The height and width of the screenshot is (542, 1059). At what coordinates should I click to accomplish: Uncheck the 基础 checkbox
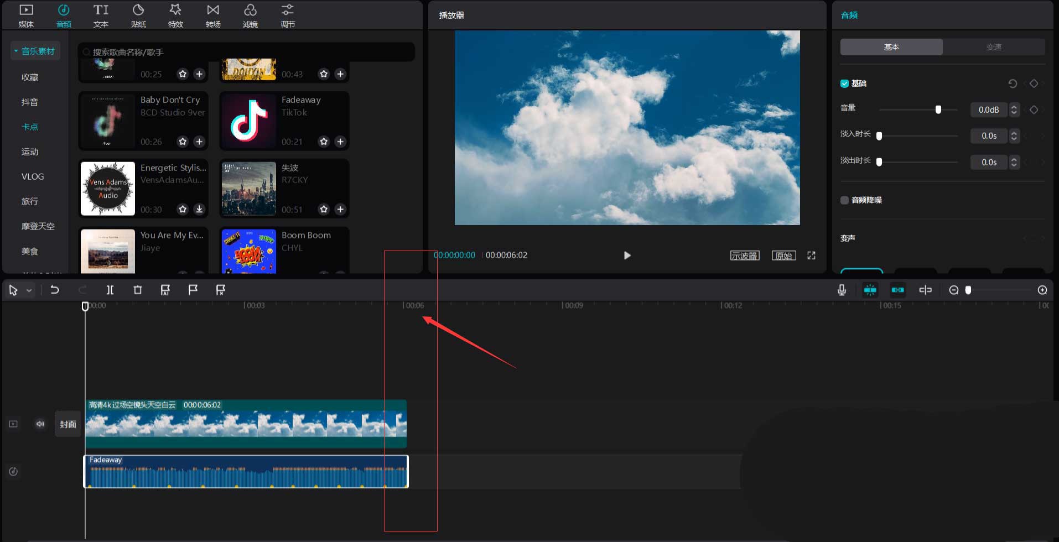844,84
